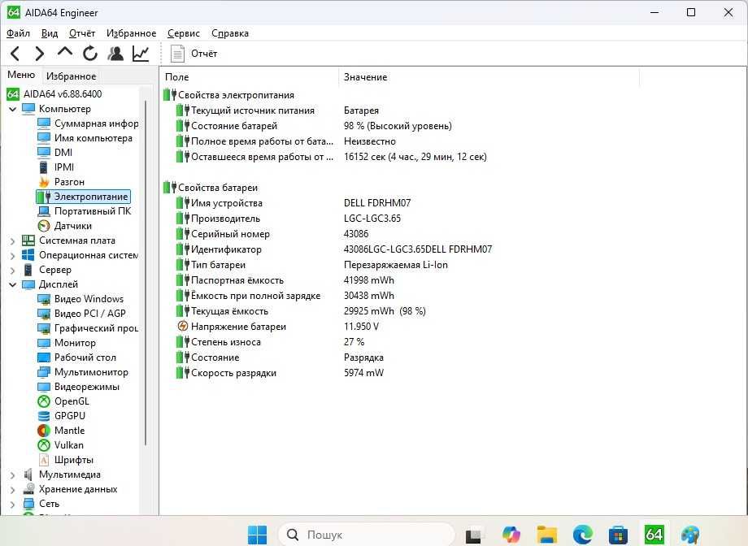Open the Вид menu
This screenshot has height=546, width=748.
(50, 33)
